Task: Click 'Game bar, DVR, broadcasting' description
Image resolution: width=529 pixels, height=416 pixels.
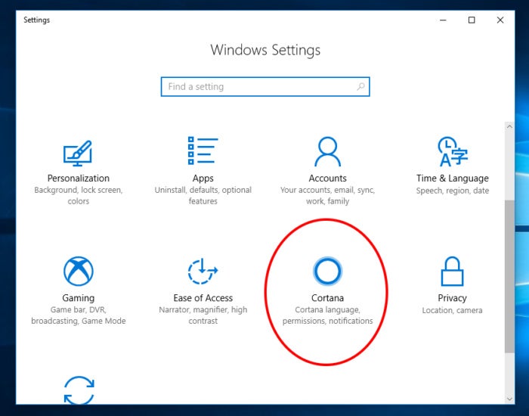Action: 79,315
